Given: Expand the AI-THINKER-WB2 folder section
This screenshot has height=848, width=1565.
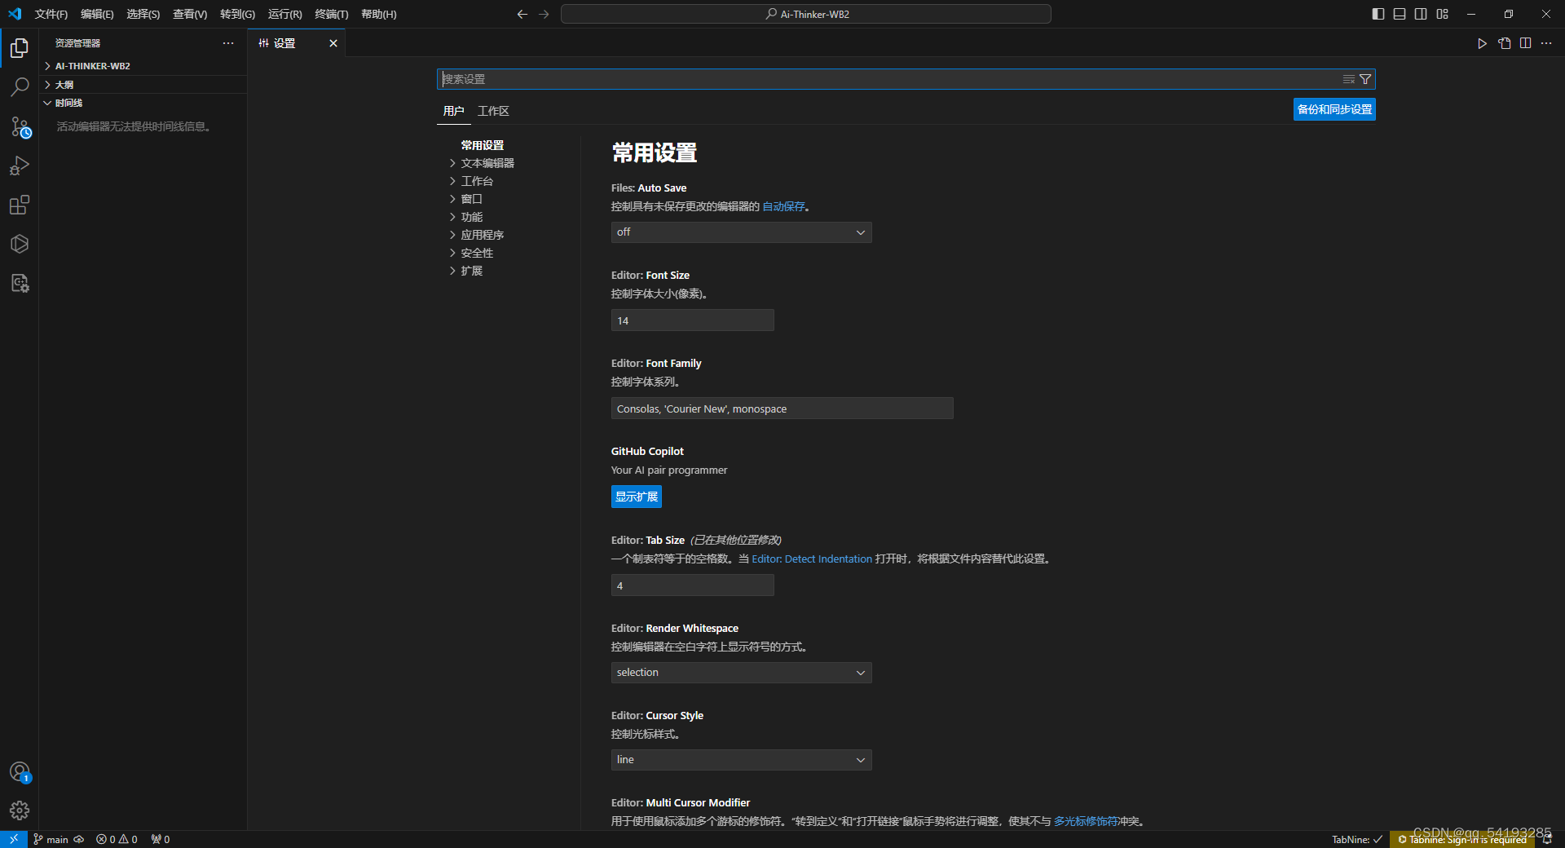Looking at the screenshot, I should coord(143,66).
